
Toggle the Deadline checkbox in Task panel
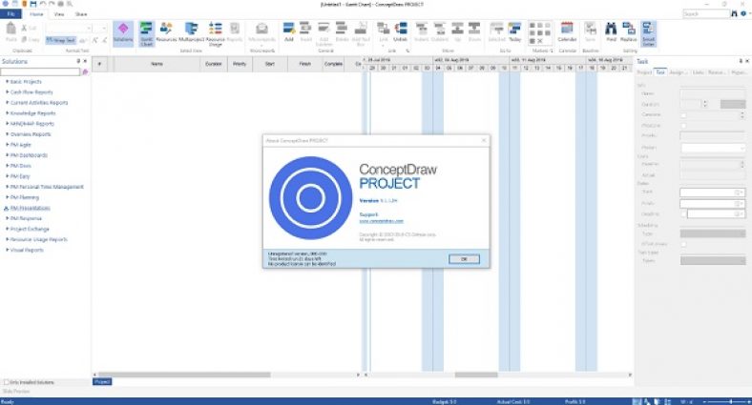[x=684, y=214]
